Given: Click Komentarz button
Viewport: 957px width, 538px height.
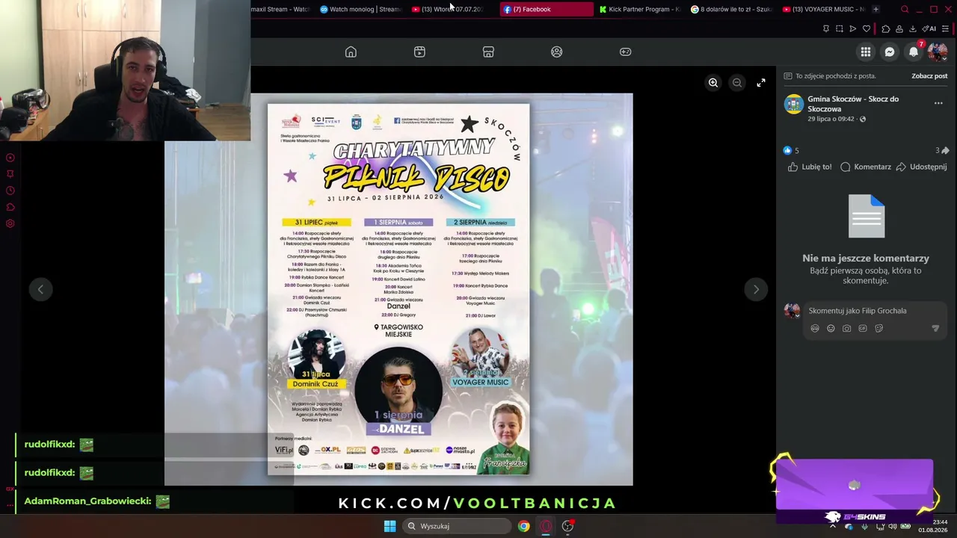Looking at the screenshot, I should (x=866, y=167).
